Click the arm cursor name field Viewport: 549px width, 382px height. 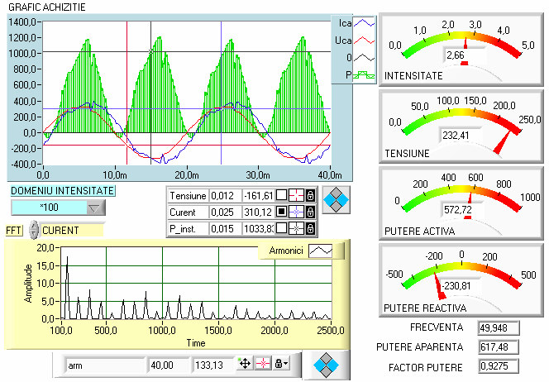point(104,365)
